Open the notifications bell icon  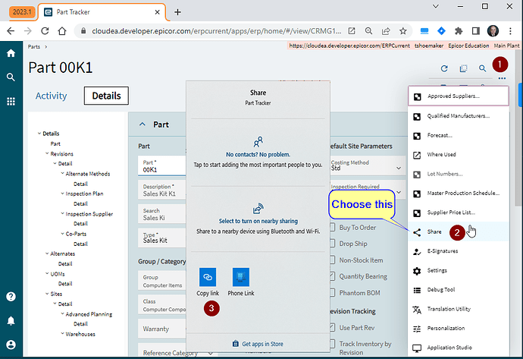click(11, 320)
